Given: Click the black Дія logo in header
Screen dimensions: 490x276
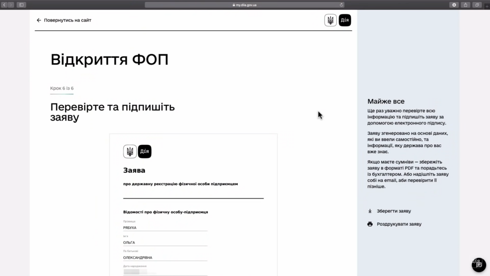Looking at the screenshot, I should (345, 20).
